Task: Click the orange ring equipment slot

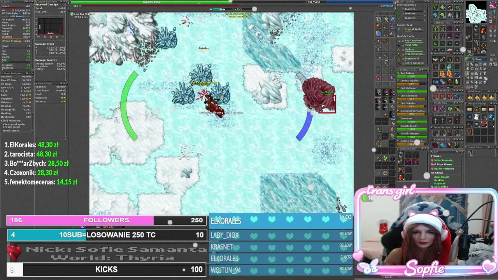Action: [x=483, y=45]
